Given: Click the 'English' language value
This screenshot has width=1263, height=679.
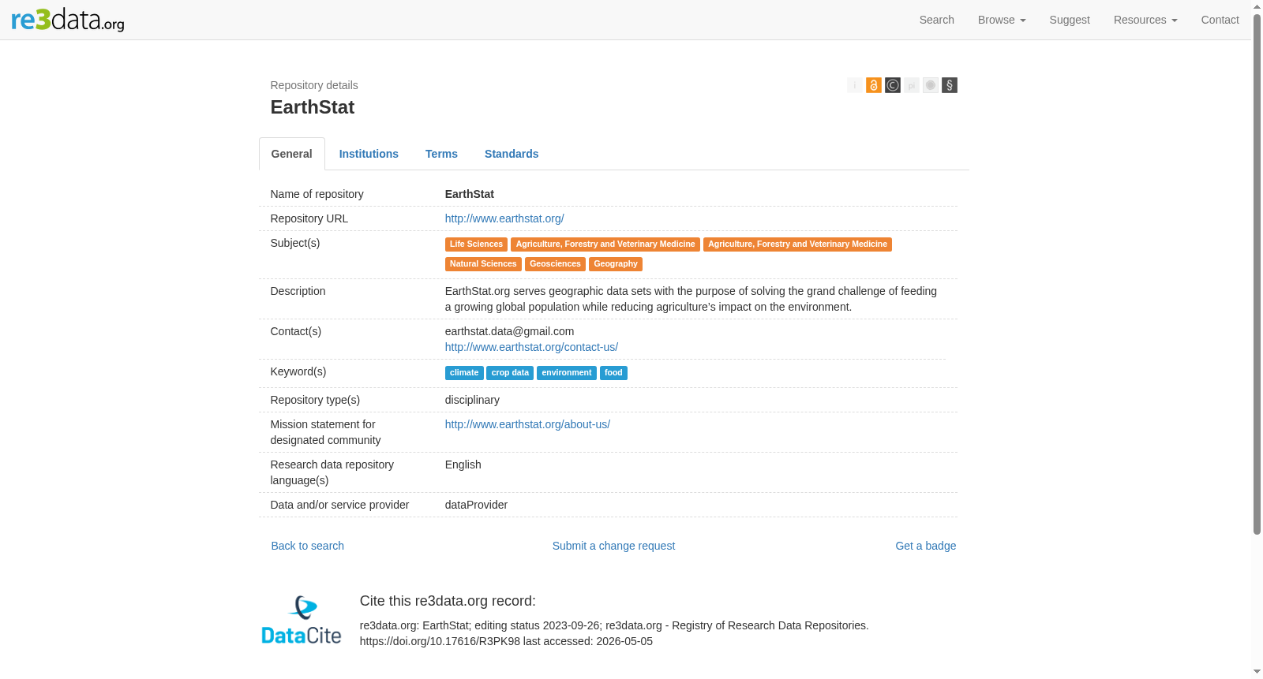Looking at the screenshot, I should point(463,464).
